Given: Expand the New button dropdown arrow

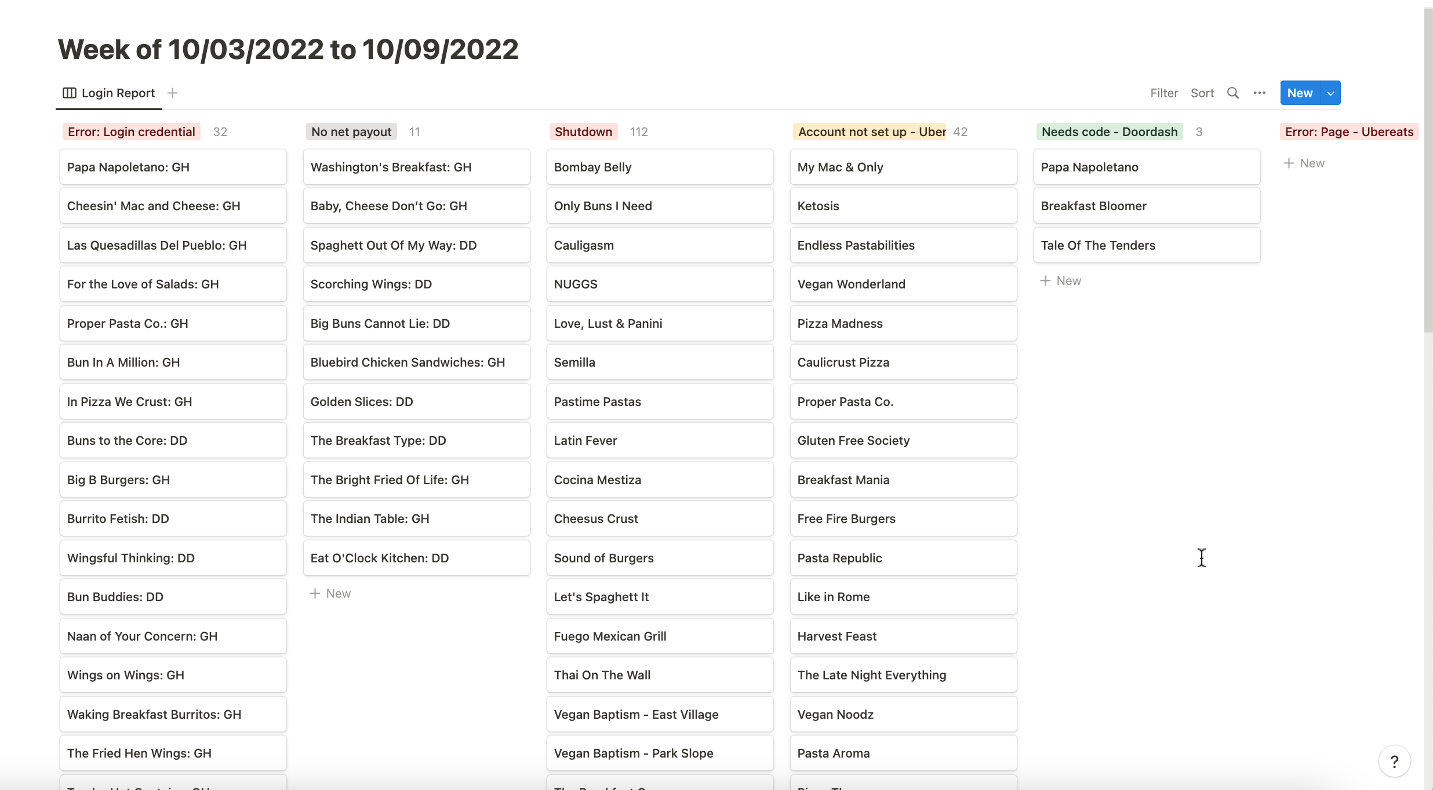Looking at the screenshot, I should 1331,93.
